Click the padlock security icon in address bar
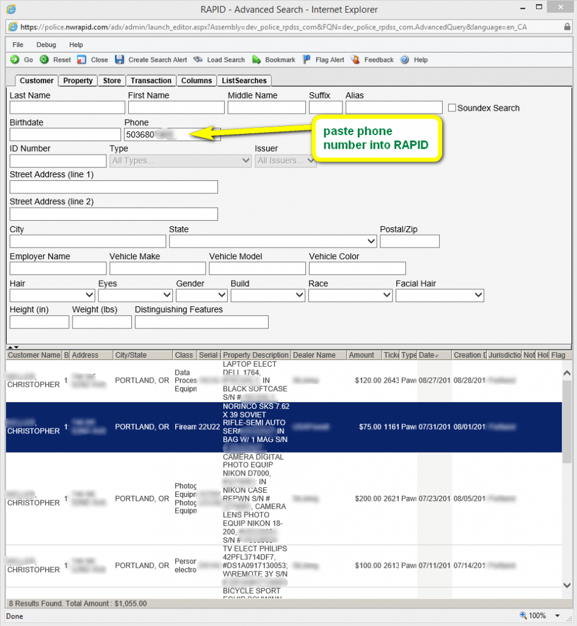The width and height of the screenshot is (577, 626). click(567, 27)
